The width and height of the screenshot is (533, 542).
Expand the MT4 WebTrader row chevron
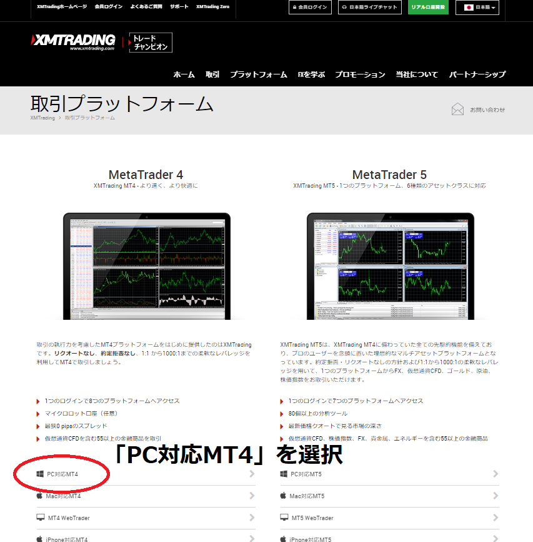[x=252, y=518]
